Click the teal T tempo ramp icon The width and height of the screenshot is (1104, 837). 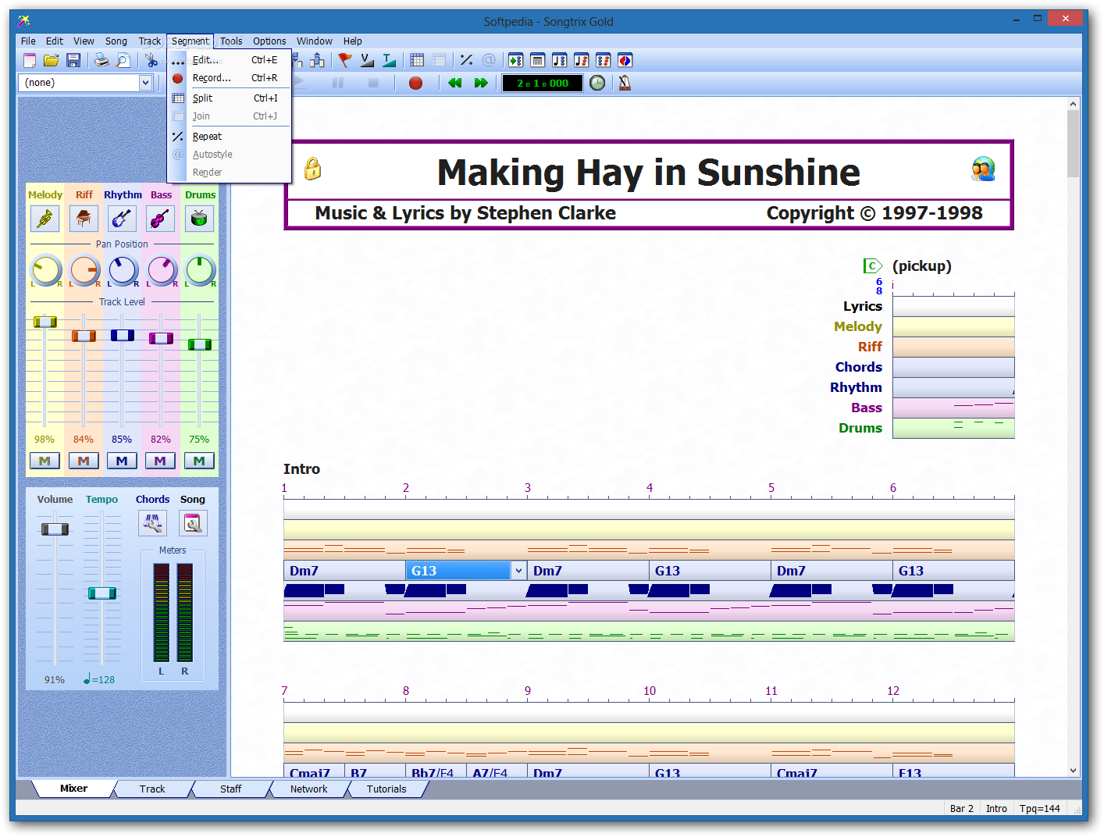click(389, 60)
